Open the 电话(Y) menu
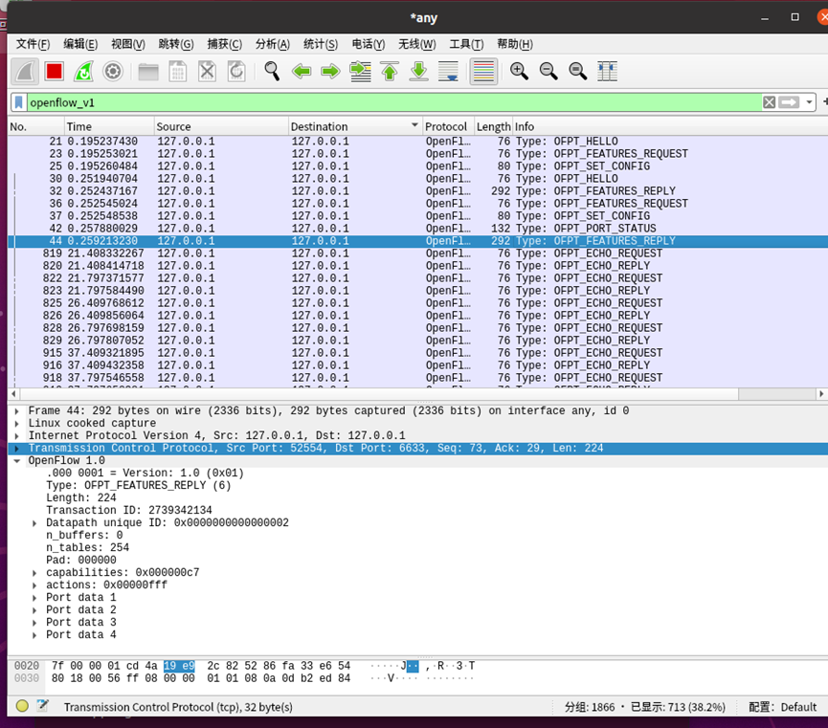This screenshot has width=828, height=728. [x=369, y=44]
